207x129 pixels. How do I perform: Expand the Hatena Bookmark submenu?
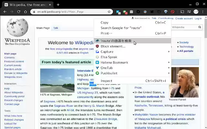[x=132, y=62]
